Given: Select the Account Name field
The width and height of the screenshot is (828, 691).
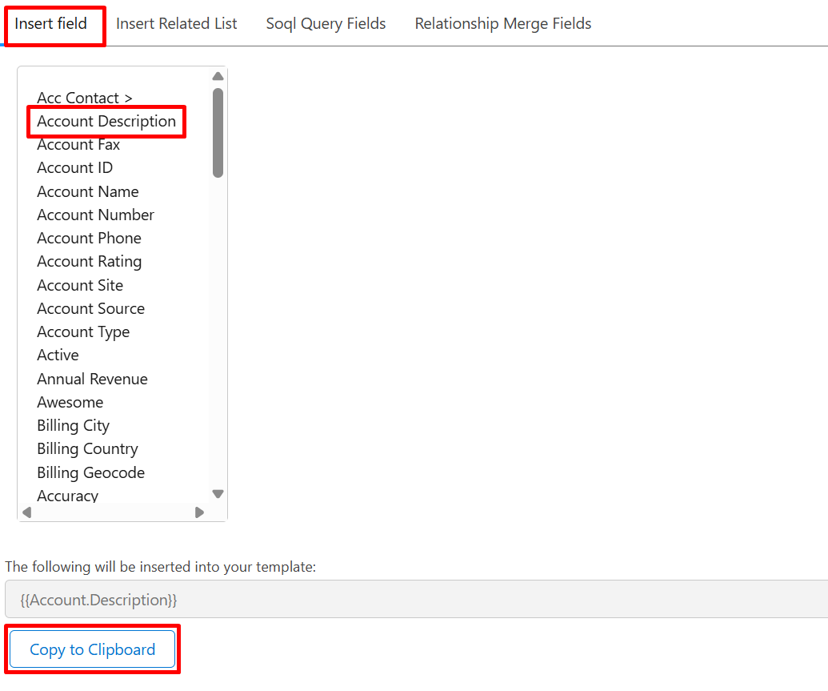Looking at the screenshot, I should [x=87, y=191].
